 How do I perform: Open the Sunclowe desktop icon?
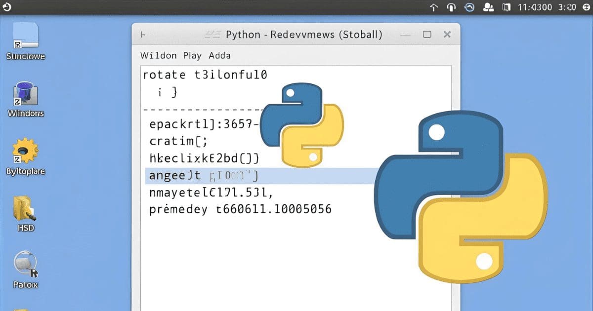pos(26,37)
